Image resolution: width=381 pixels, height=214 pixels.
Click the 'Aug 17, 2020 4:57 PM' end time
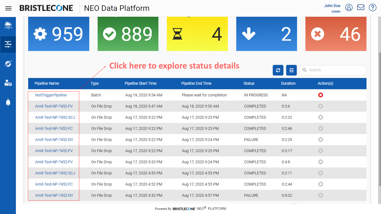(200, 195)
